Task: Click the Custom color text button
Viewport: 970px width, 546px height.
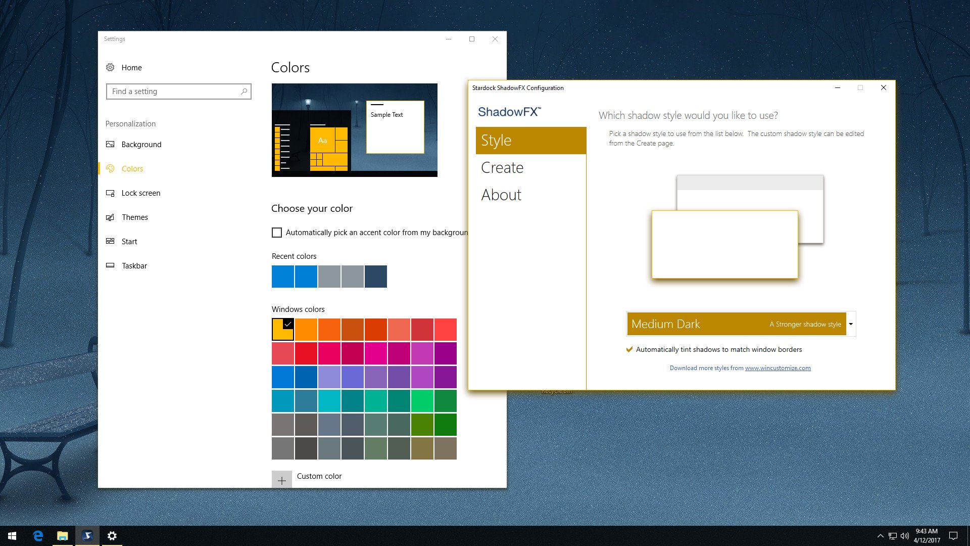Action: 319,476
